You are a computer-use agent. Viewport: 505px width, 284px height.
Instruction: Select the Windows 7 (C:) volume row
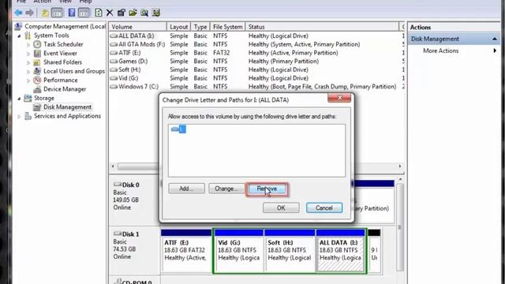pos(256,87)
